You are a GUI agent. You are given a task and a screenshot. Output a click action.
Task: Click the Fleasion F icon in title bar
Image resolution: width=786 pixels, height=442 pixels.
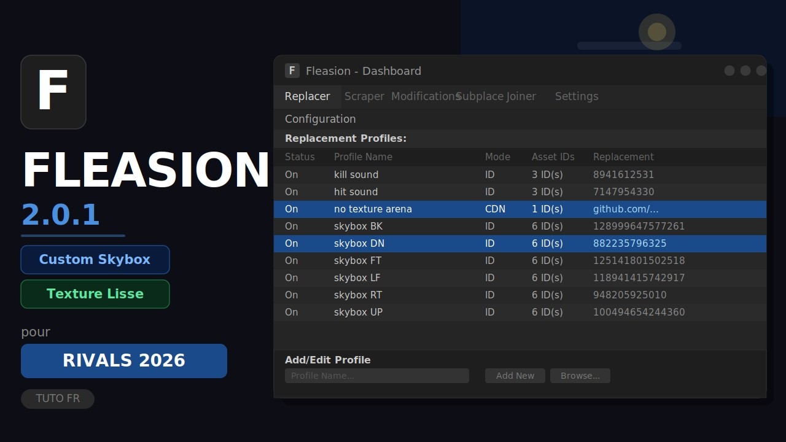point(292,71)
